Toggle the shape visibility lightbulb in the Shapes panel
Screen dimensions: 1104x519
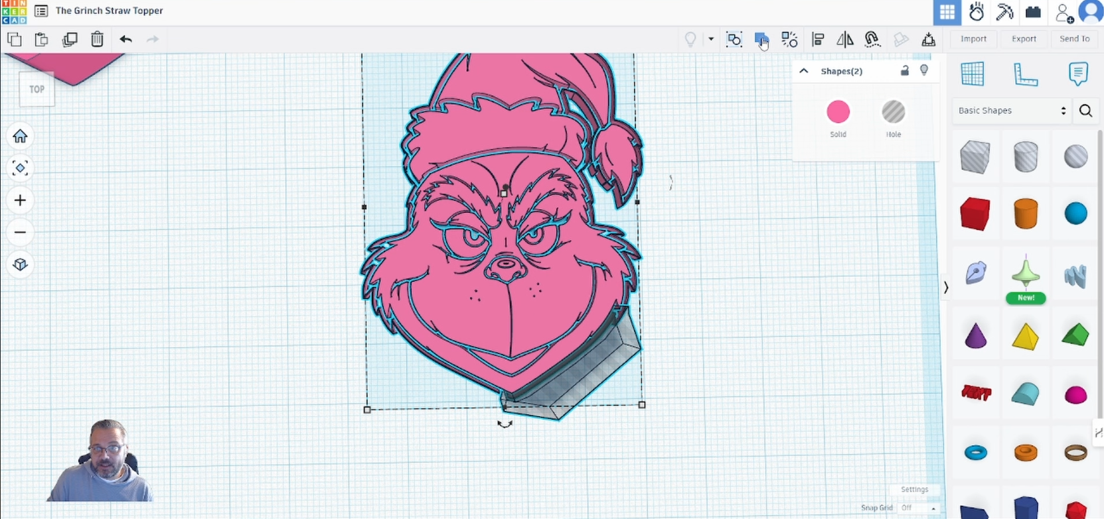[x=924, y=71]
